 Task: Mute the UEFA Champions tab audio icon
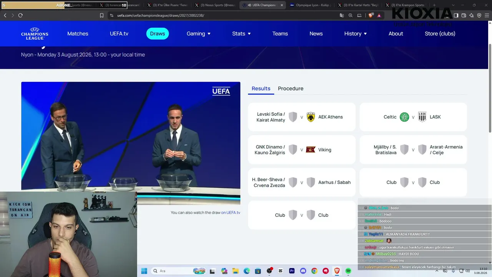[249, 5]
